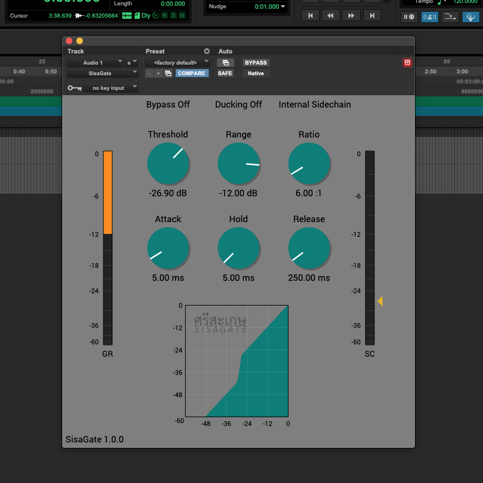Toggle the plug-in BYPASS button

[x=256, y=62]
